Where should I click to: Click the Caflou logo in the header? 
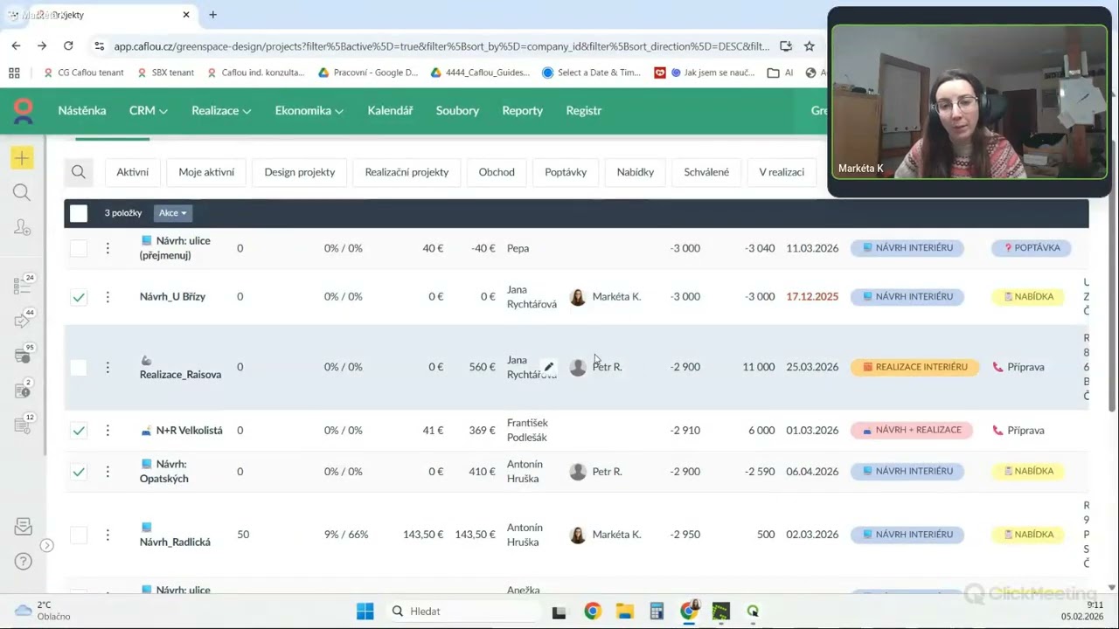[24, 110]
